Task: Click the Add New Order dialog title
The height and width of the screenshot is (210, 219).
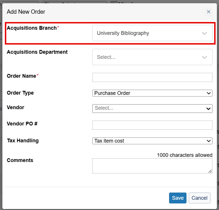Action: [x=26, y=12]
